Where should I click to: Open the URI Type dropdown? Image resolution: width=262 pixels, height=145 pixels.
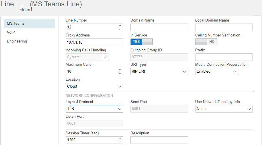coord(159,71)
